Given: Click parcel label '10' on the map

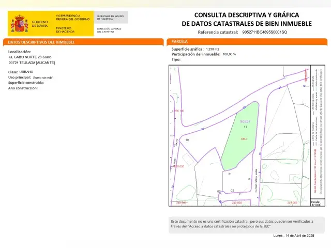Looking at the screenshot, I should 187,140.
